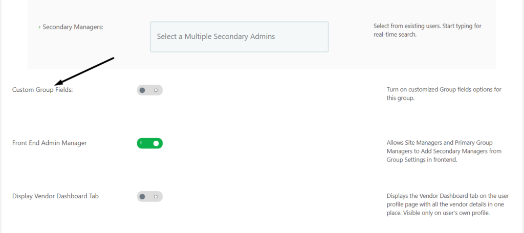Click the dark knob of Custom Group Fields switch
The width and height of the screenshot is (524, 233).
point(142,90)
